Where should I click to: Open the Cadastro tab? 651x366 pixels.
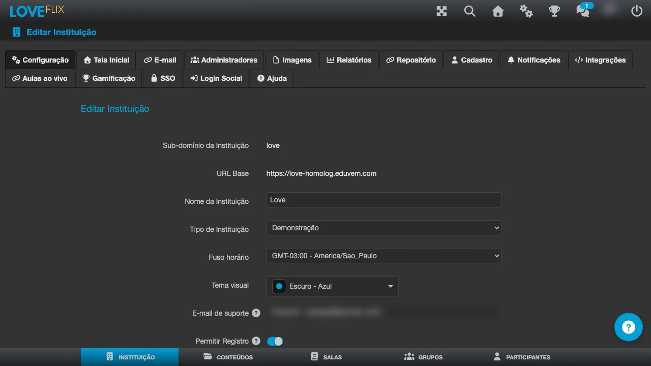471,60
